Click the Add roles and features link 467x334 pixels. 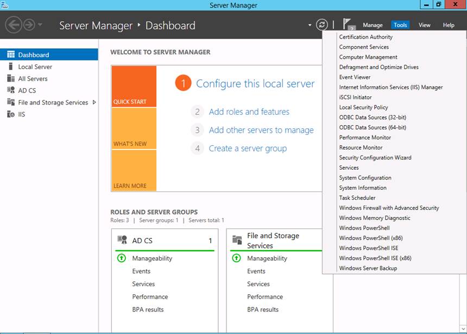tap(249, 112)
